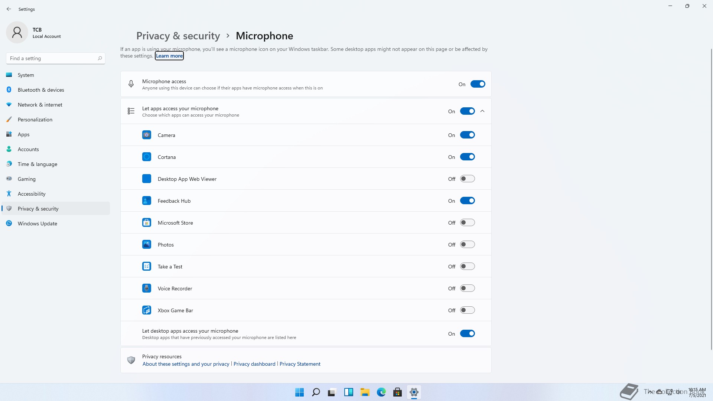Click the Xbox Game Bar app icon

[x=147, y=310]
